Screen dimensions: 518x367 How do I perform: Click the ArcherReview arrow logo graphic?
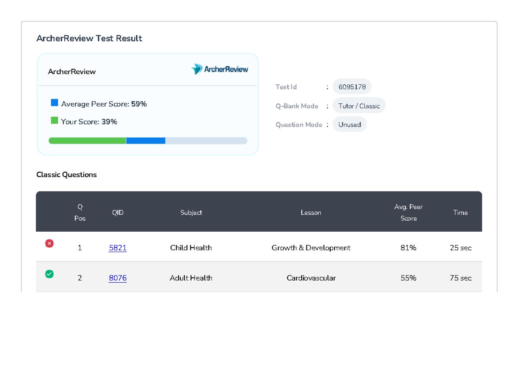[x=197, y=68]
